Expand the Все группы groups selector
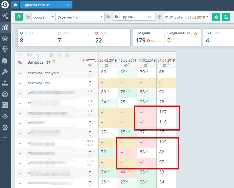 pyautogui.click(x=134, y=17)
